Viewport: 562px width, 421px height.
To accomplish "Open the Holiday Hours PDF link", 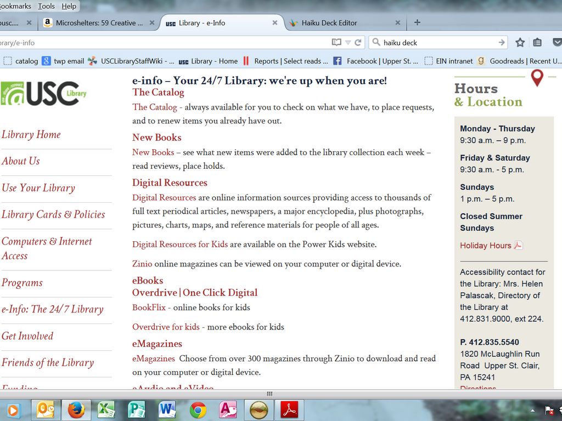I will click(486, 246).
